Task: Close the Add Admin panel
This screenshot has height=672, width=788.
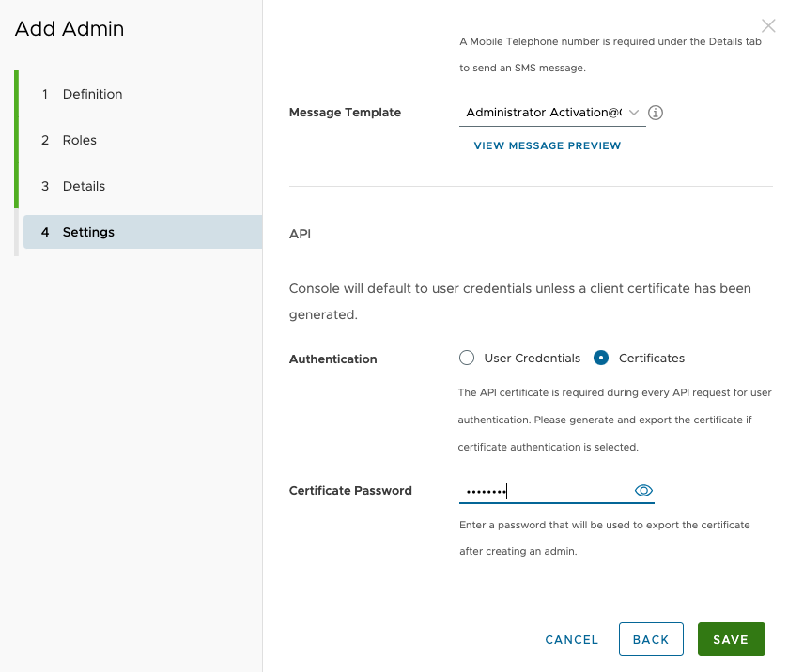Action: pos(768,25)
